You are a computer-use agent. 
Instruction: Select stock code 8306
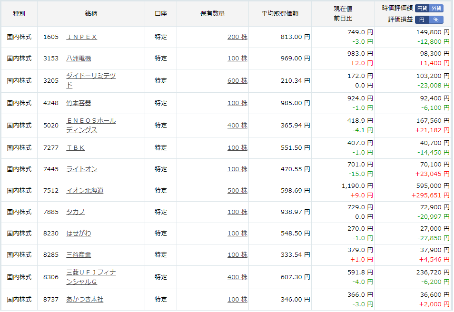point(51,277)
